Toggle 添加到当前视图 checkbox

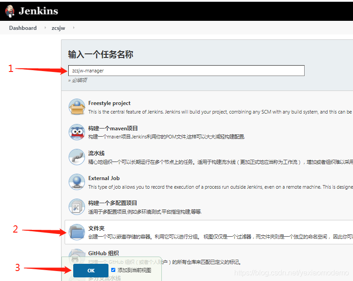pyautogui.click(x=113, y=270)
